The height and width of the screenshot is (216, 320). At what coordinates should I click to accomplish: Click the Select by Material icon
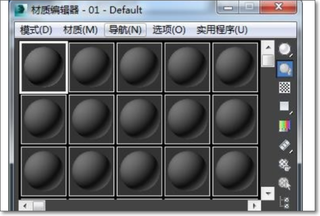pos(285,183)
